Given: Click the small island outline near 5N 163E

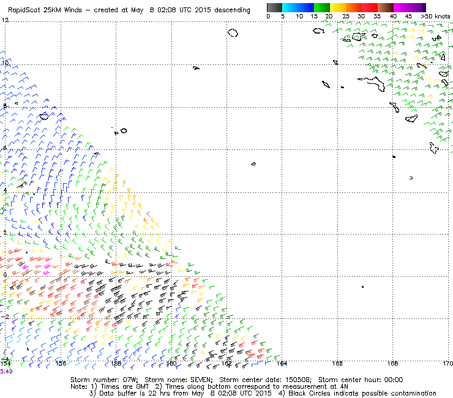Looking at the screenshot, I should pos(253,164).
